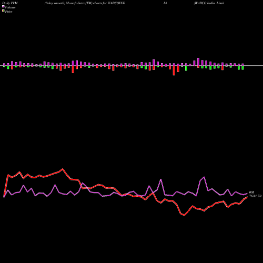Click the Price legend label
Screen dimensions: 263x263
click(x=8, y=12)
